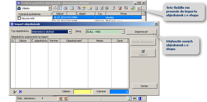Click the Cena column header
The height and width of the screenshot is (102, 207).
[x=120, y=41]
